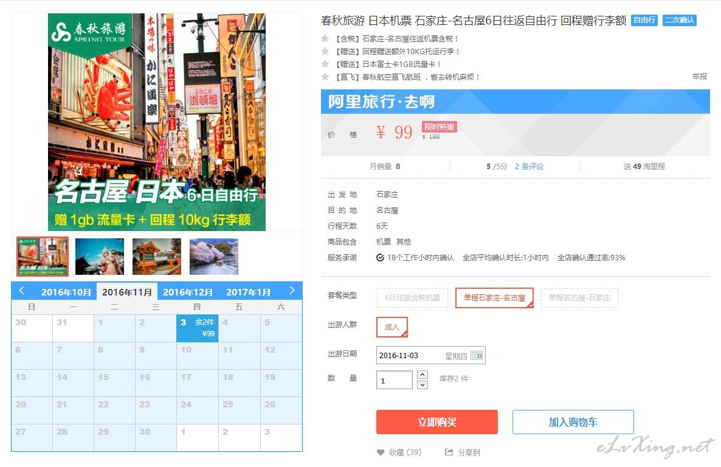The width and height of the screenshot is (721, 467).
Task: Click the ¥ 99 price value
Action: tap(394, 133)
